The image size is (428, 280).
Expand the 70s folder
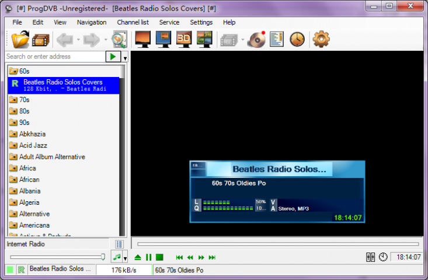(x=13, y=100)
